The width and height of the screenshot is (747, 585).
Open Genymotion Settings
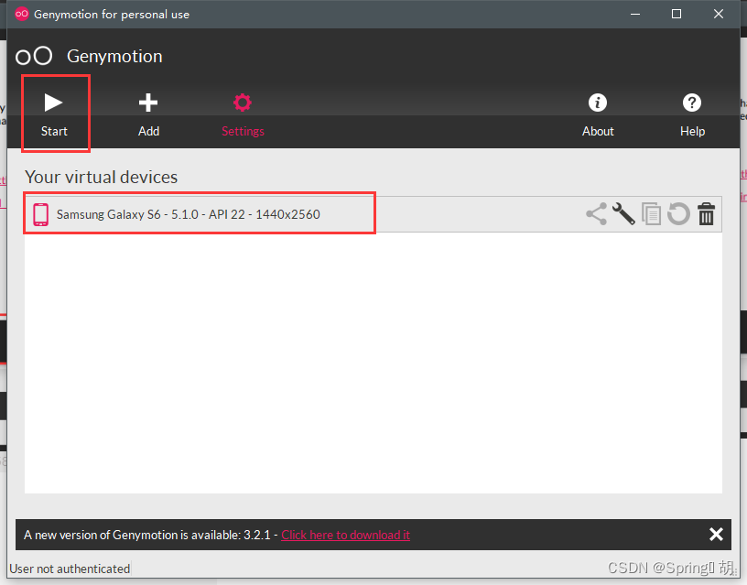coord(243,114)
